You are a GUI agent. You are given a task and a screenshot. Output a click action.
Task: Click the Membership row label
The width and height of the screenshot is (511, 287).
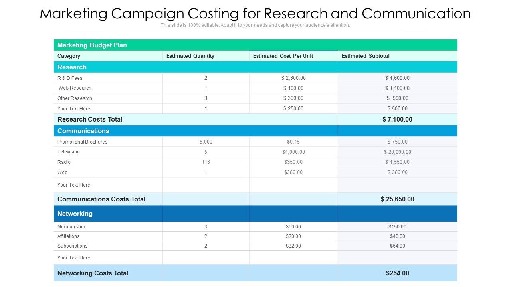(x=71, y=227)
